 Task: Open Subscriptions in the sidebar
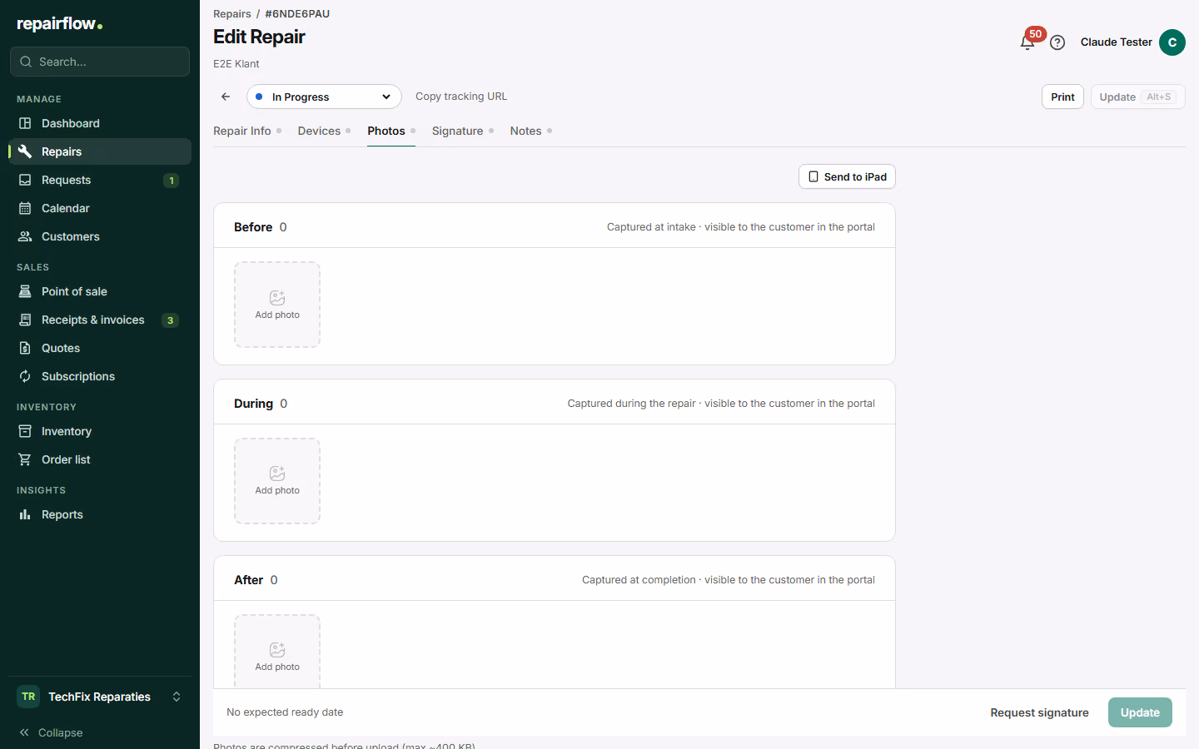pyautogui.click(x=100, y=376)
